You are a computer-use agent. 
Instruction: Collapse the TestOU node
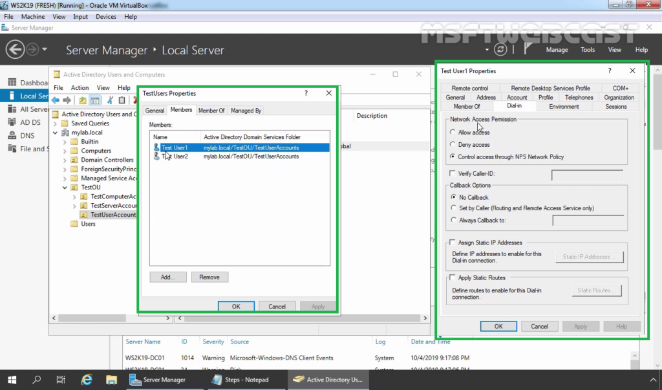tap(65, 187)
